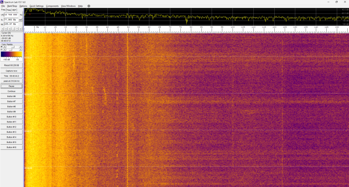Click Button #10
The height and width of the screenshot is (187, 349).
[11, 117]
